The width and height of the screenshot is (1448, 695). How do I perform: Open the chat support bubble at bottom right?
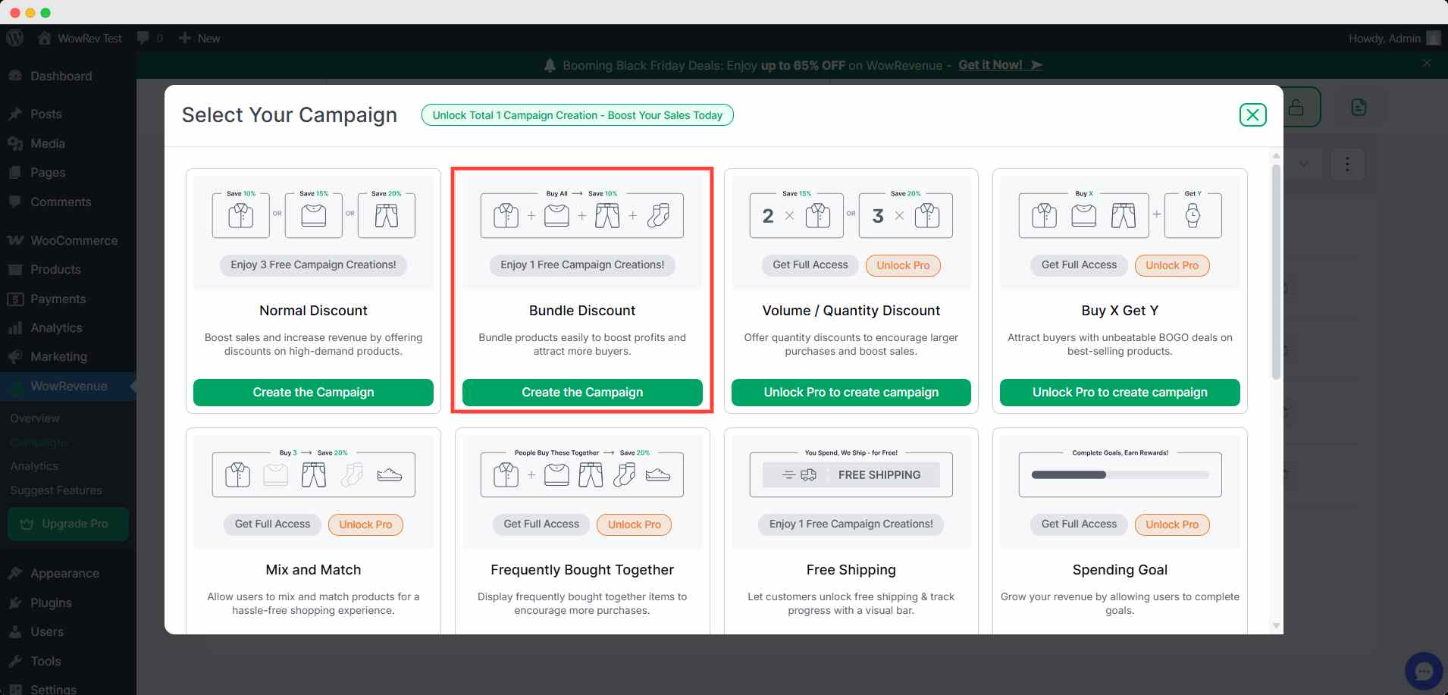point(1424,670)
